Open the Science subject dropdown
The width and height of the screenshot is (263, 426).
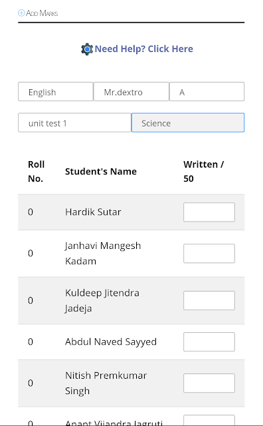point(188,122)
